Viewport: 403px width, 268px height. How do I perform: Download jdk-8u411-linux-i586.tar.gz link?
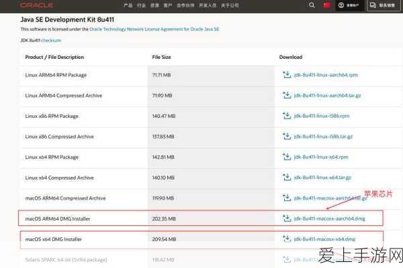coord(323,137)
